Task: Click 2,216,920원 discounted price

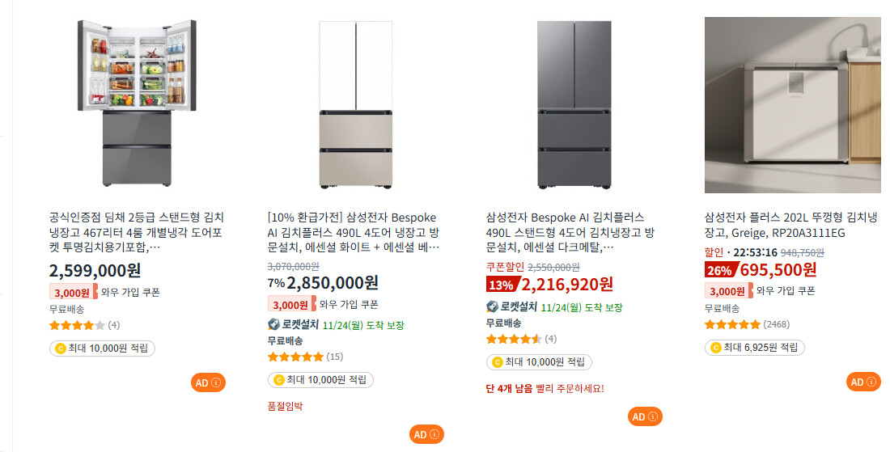Action: (x=566, y=284)
